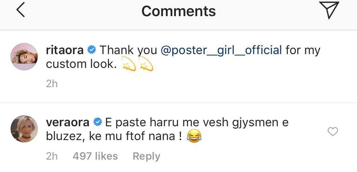Viewport: 357px width, 172px height.
Task: Open the direct message paper plane icon
Action: (x=329, y=10)
